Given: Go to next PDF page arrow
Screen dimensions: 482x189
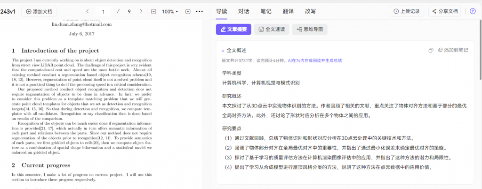Looking at the screenshot, I should pos(141,12).
